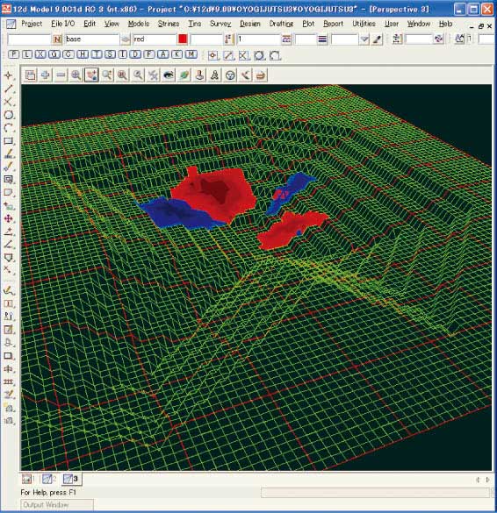Viewport: 497px width, 513px height.
Task: Switch to view tab 3
Action: point(71,479)
